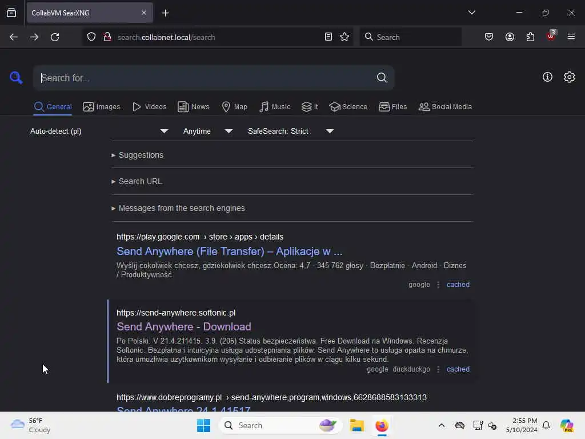Open the Windows Start menu
The image size is (585, 439).
click(204, 425)
